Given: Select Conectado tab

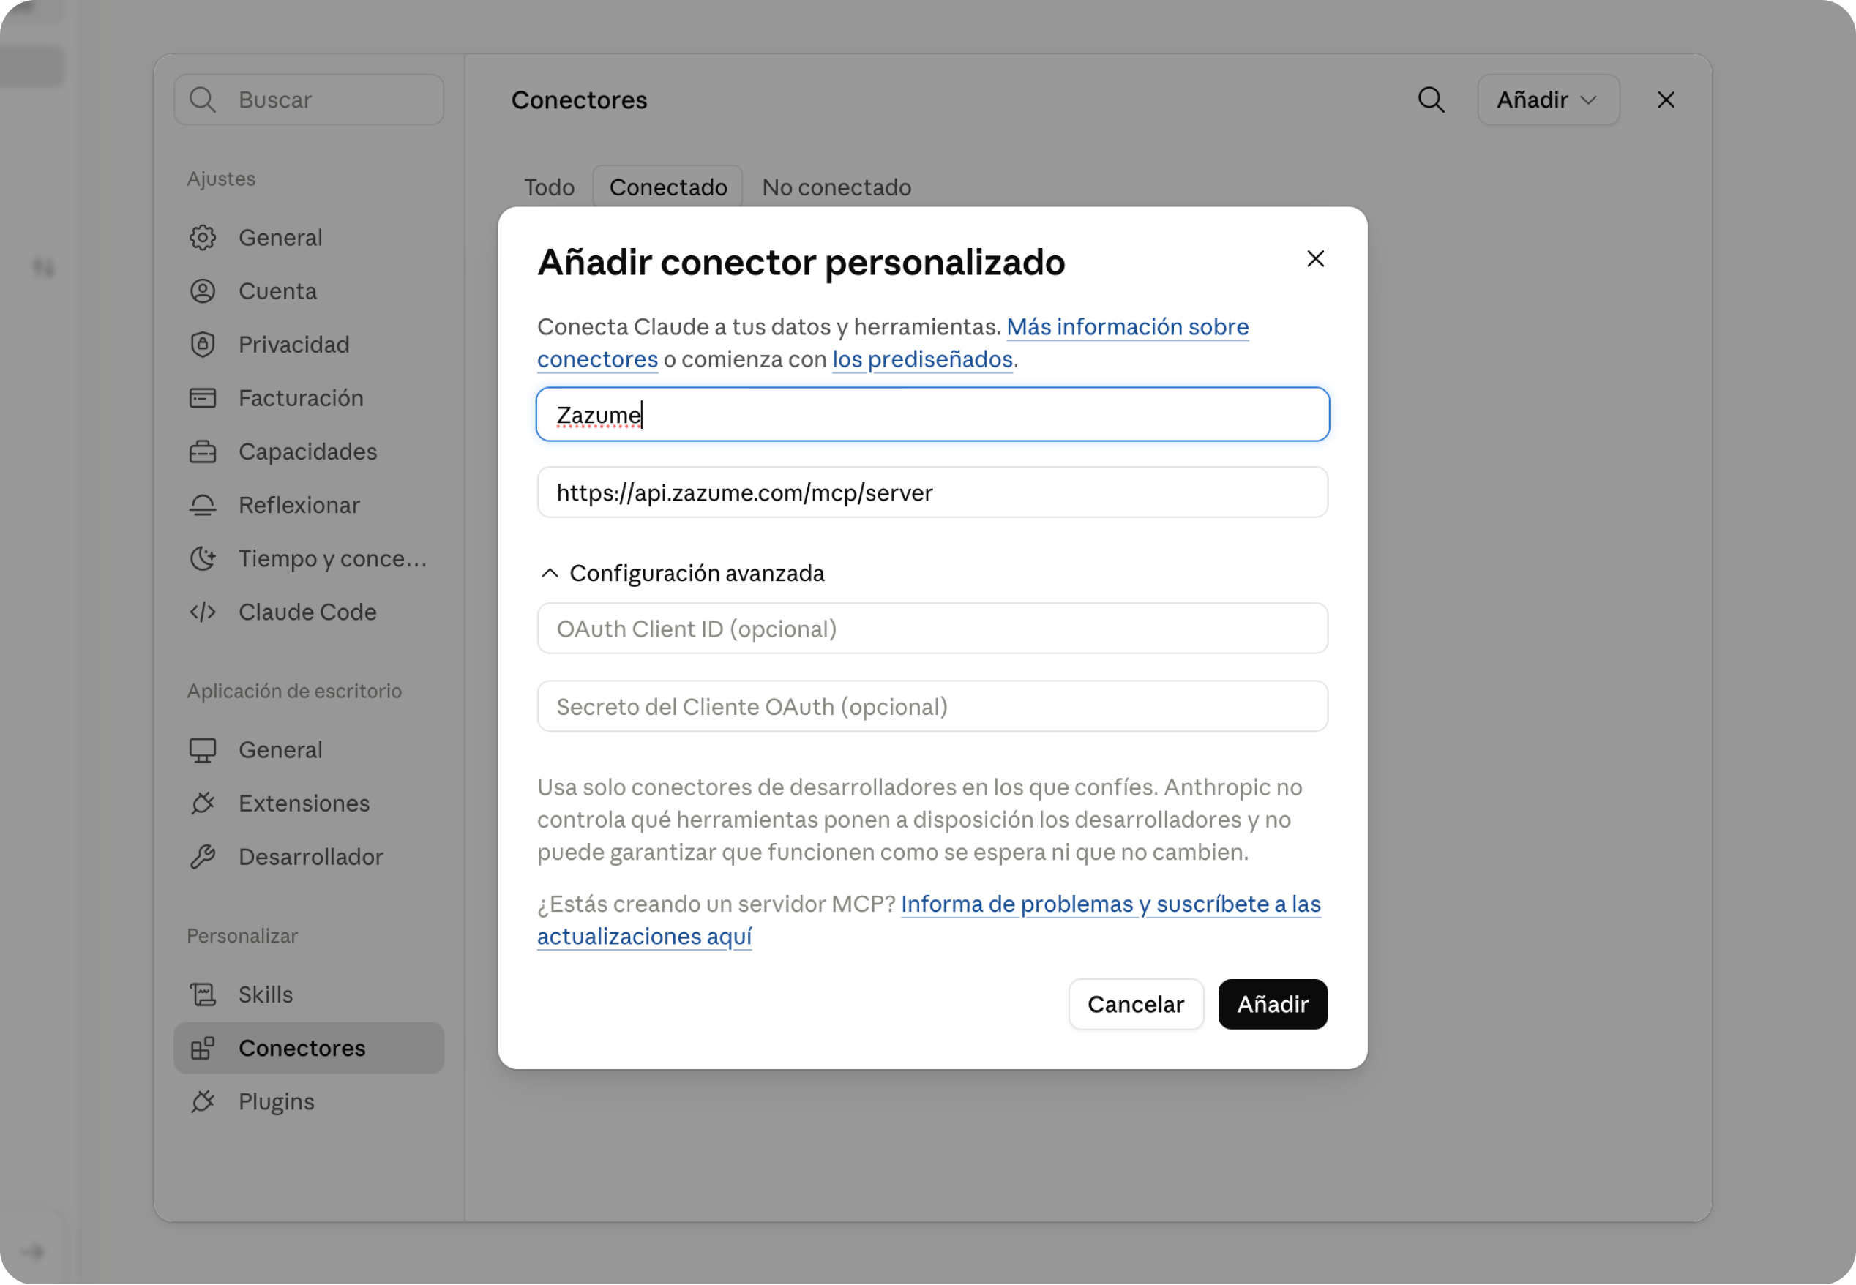Looking at the screenshot, I should [x=667, y=187].
